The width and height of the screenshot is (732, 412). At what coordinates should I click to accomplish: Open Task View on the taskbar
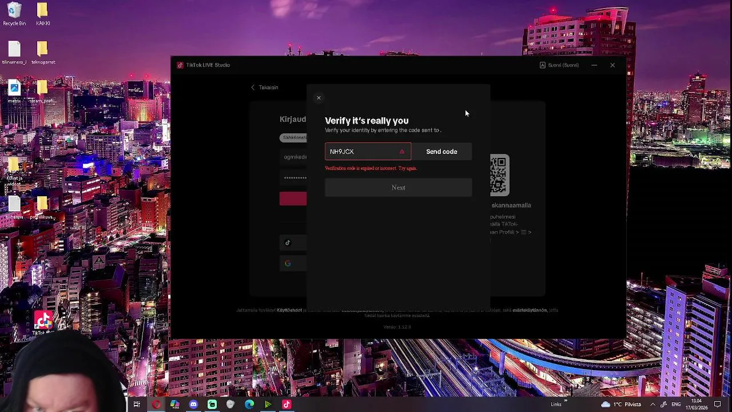point(137,405)
